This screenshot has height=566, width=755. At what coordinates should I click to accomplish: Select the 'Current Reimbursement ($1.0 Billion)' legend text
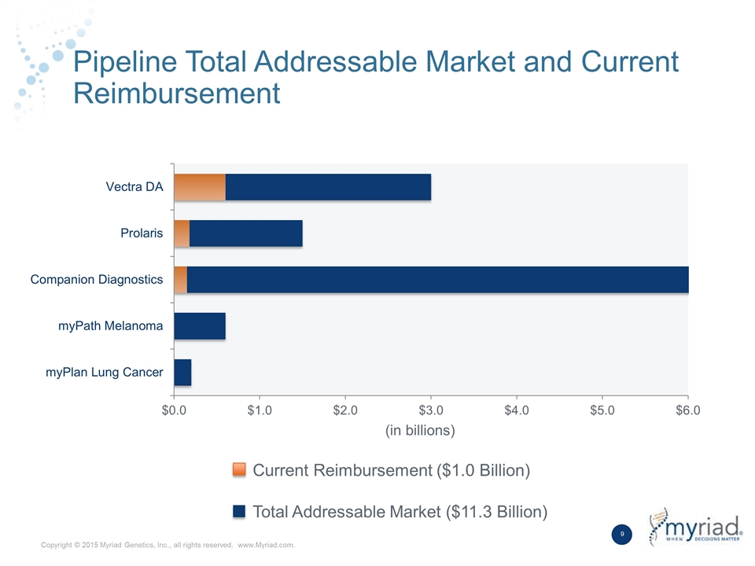[x=392, y=470]
